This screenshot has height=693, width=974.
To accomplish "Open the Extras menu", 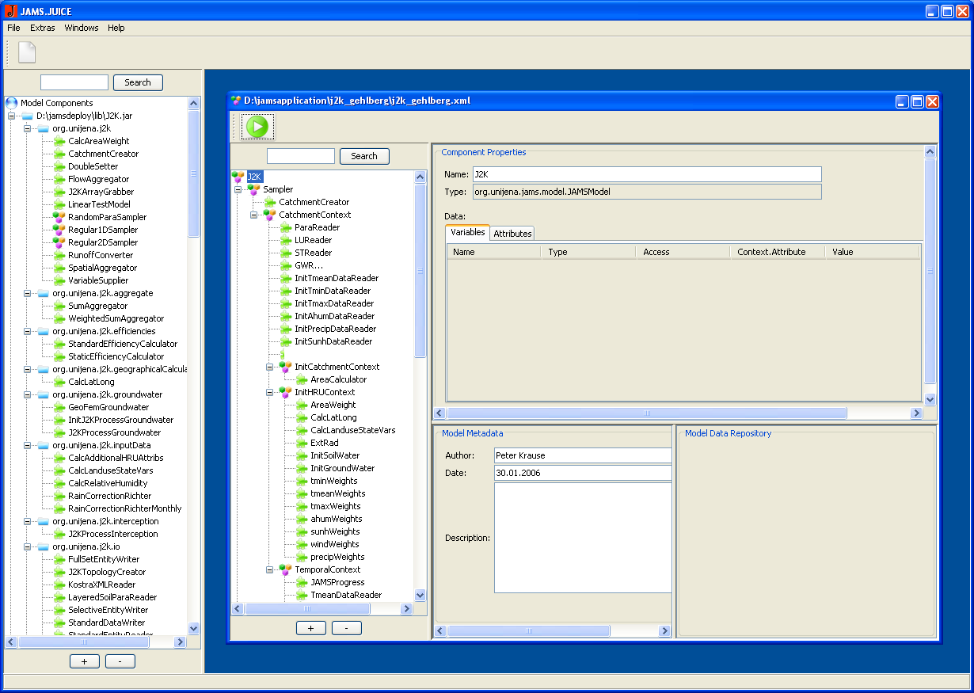I will [43, 28].
